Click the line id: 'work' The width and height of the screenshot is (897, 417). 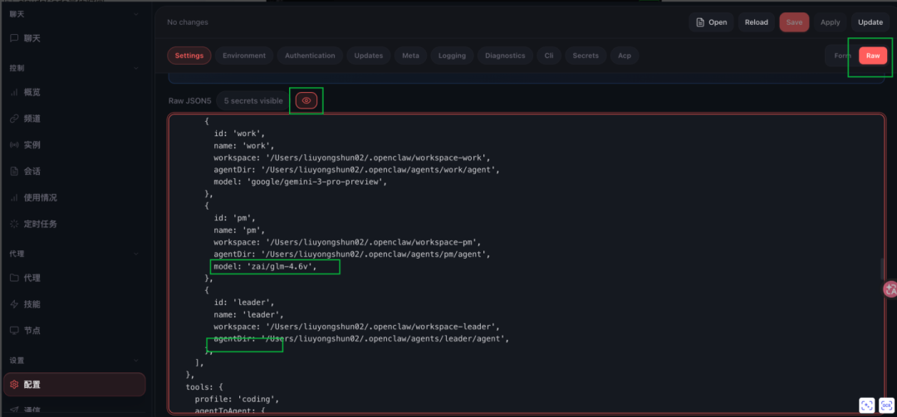click(240, 133)
